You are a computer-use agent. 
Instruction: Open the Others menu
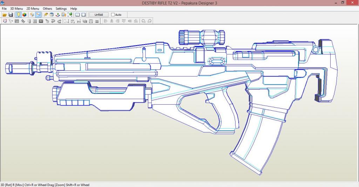[x=47, y=8]
